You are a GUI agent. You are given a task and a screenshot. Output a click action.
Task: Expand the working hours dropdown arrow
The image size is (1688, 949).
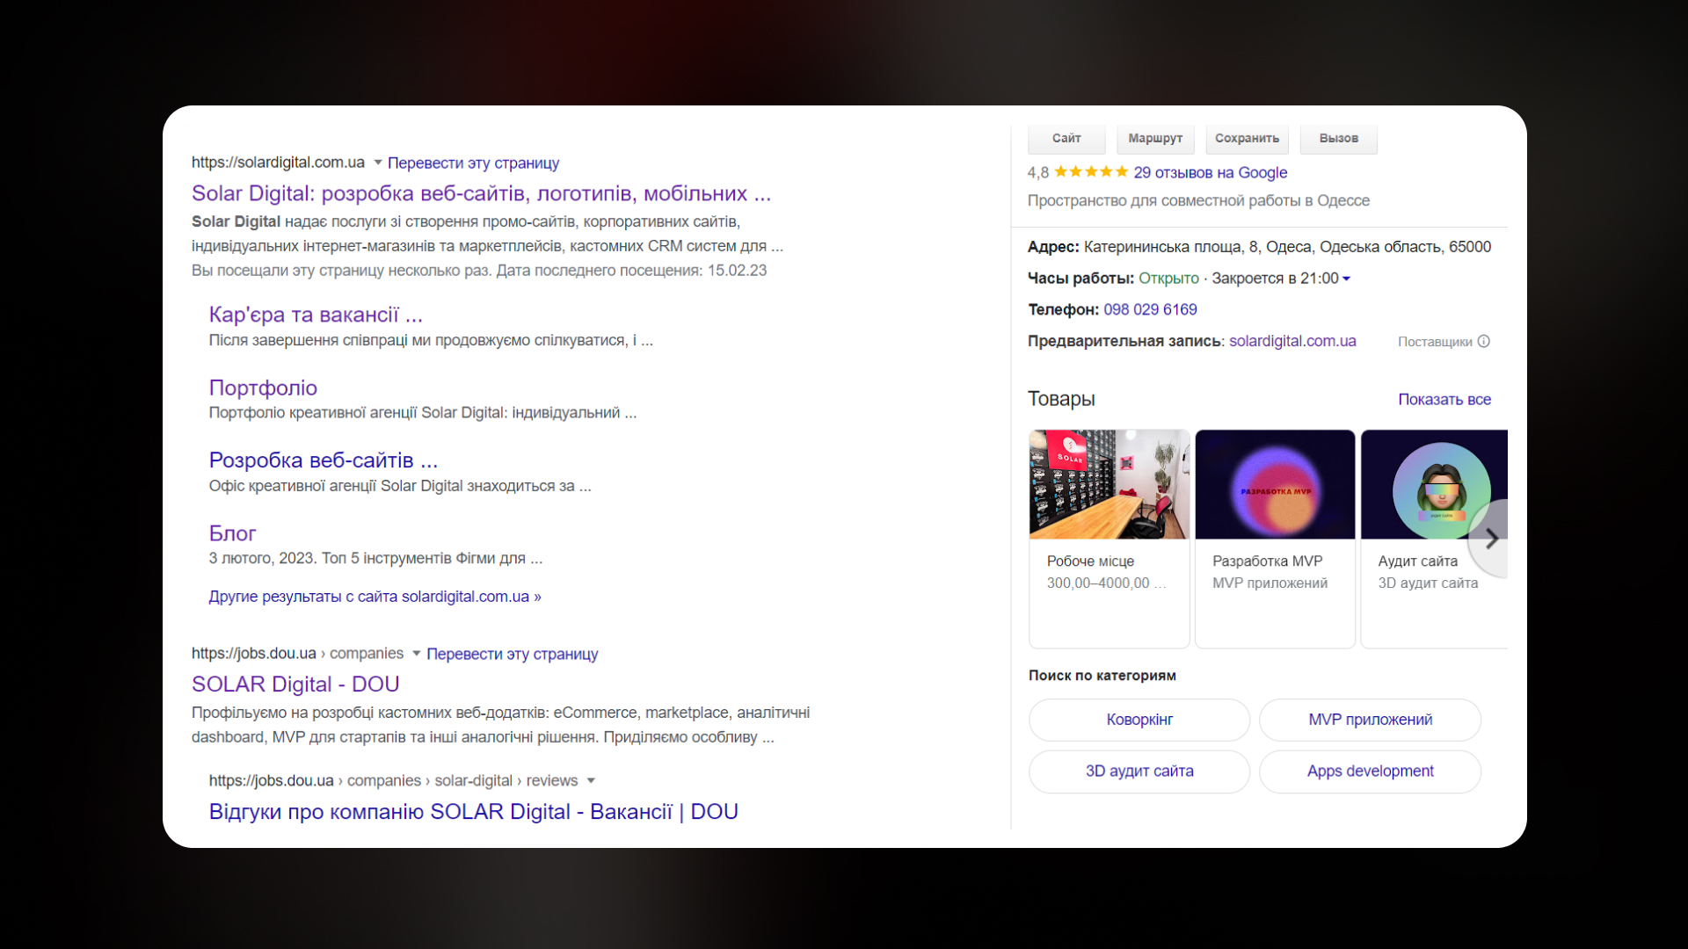1346,279
